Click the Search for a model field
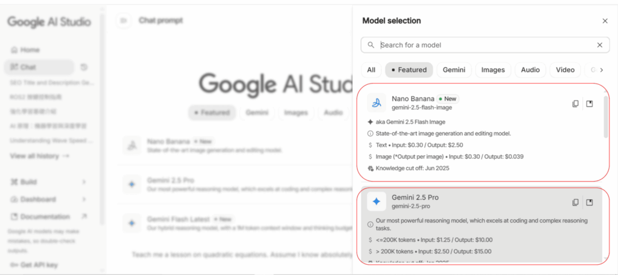 pyautogui.click(x=483, y=45)
